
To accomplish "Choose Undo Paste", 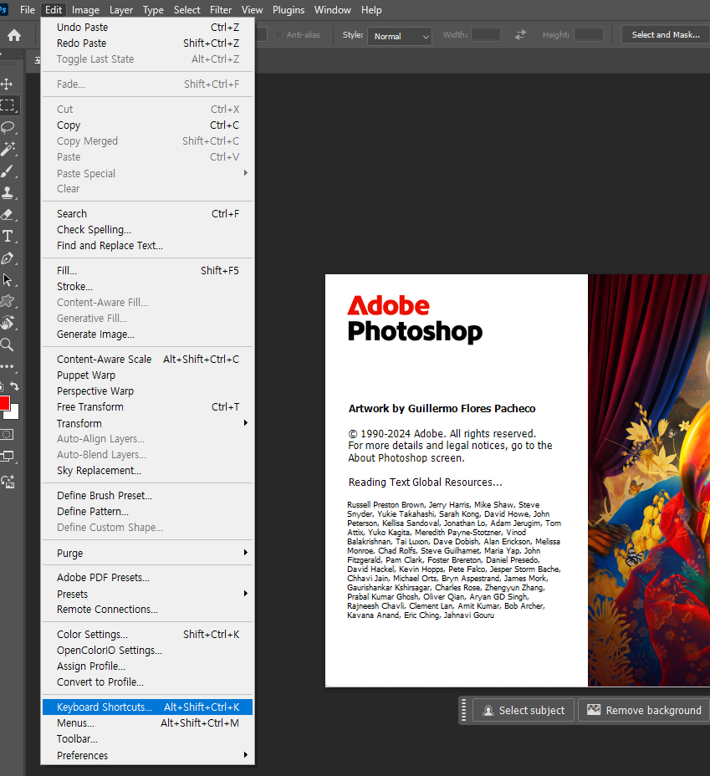I will click(147, 28).
